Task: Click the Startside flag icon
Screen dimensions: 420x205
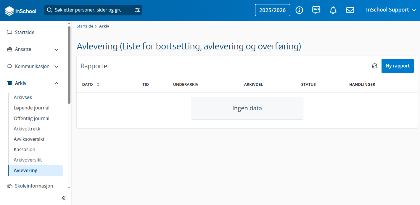Action: tap(10, 33)
